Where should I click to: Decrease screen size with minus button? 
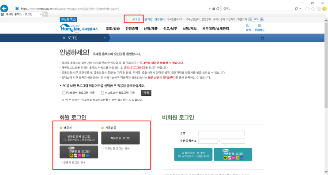pos(250,19)
